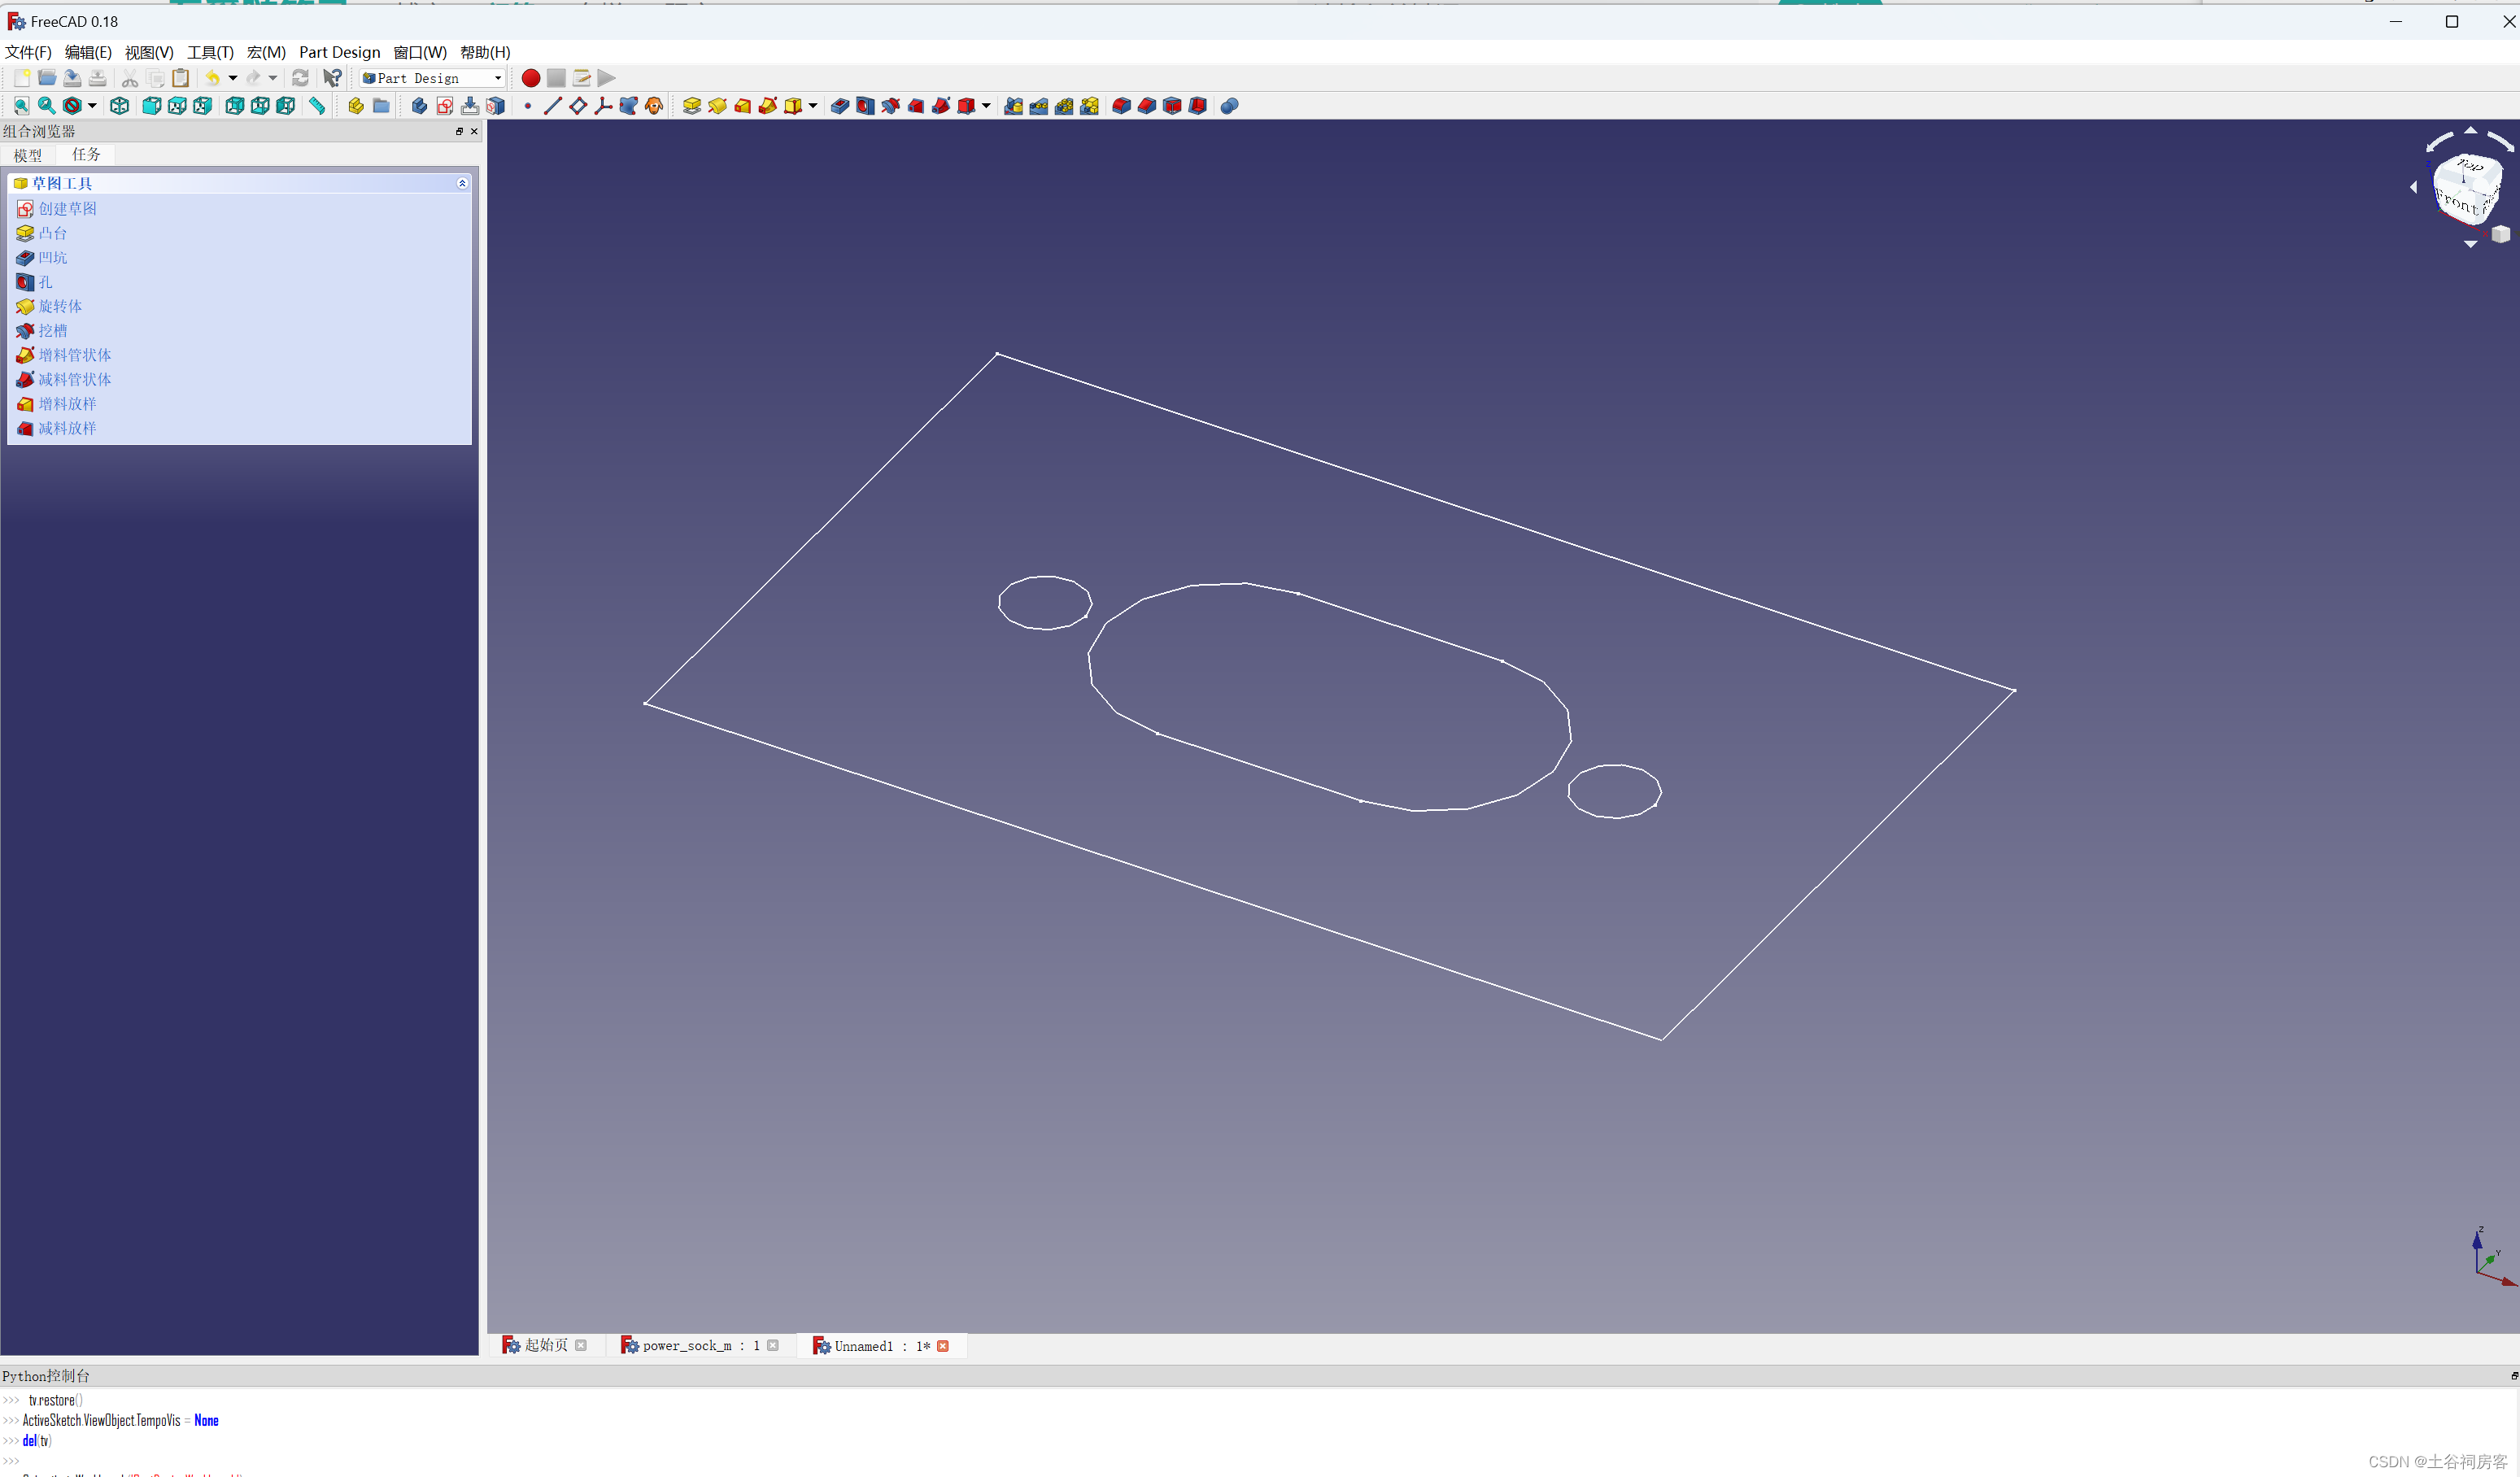Screen dimensions: 2520x1477
Task: Click the Mirrored pattern toolbar icon
Action: point(1013,106)
